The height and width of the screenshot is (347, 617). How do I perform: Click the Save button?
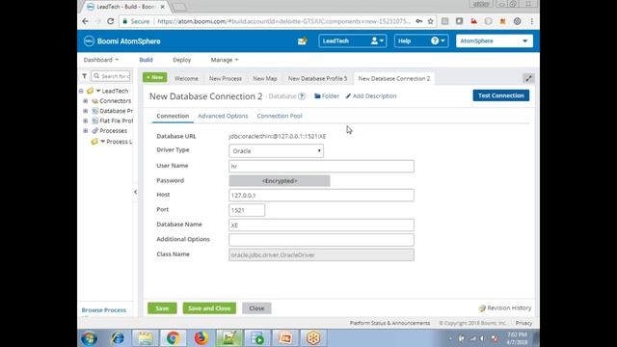pyautogui.click(x=162, y=308)
